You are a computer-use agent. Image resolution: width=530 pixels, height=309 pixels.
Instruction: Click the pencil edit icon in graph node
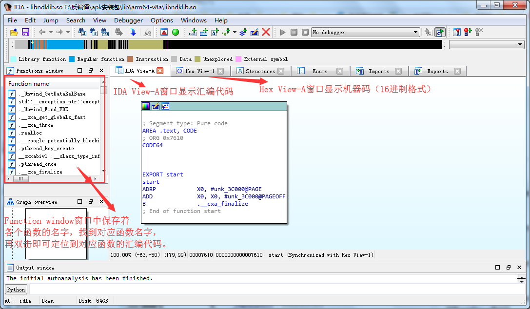point(156,106)
